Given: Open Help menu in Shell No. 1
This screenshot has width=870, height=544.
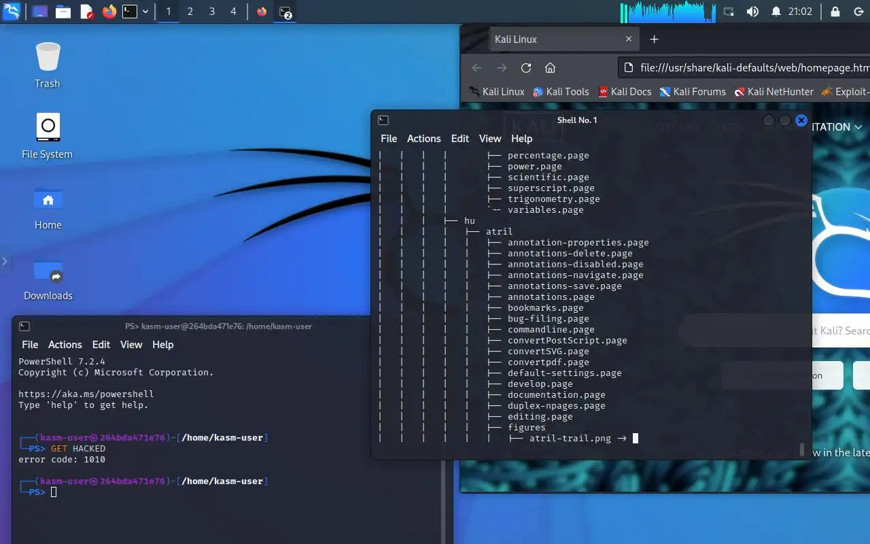Looking at the screenshot, I should pyautogui.click(x=522, y=138).
